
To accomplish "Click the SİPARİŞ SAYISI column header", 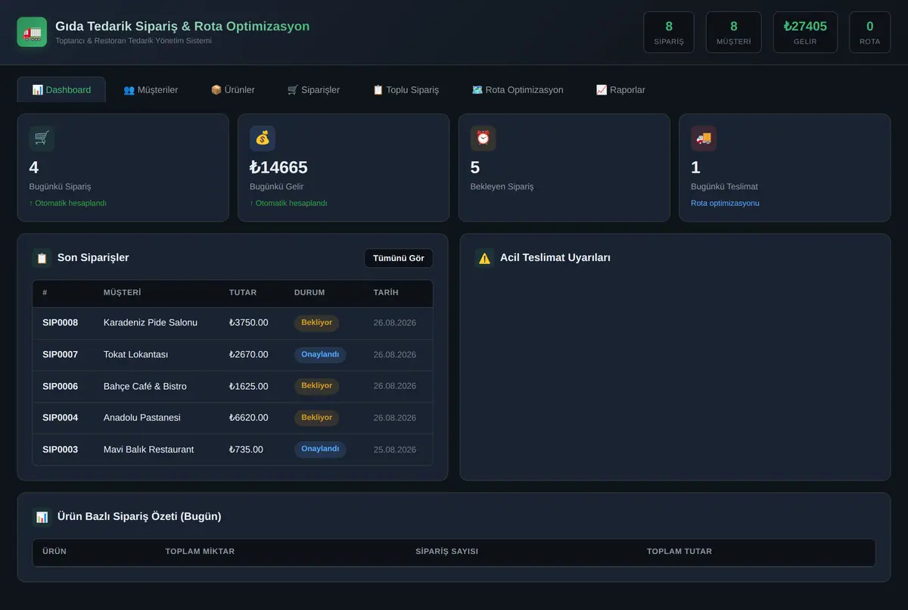I will coord(447,552).
